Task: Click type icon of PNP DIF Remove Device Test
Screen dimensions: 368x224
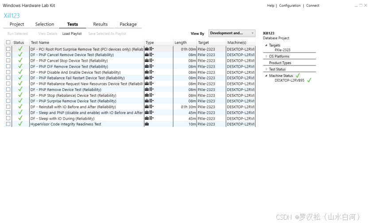Action: coord(149,66)
